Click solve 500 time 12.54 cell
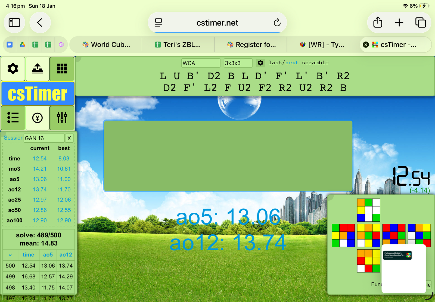Screen dimensions: 435x302 pyautogui.click(x=29, y=266)
